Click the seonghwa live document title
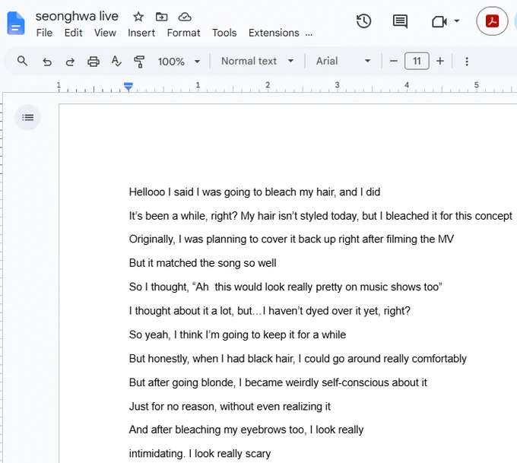This screenshot has width=517, height=463. pos(77,16)
